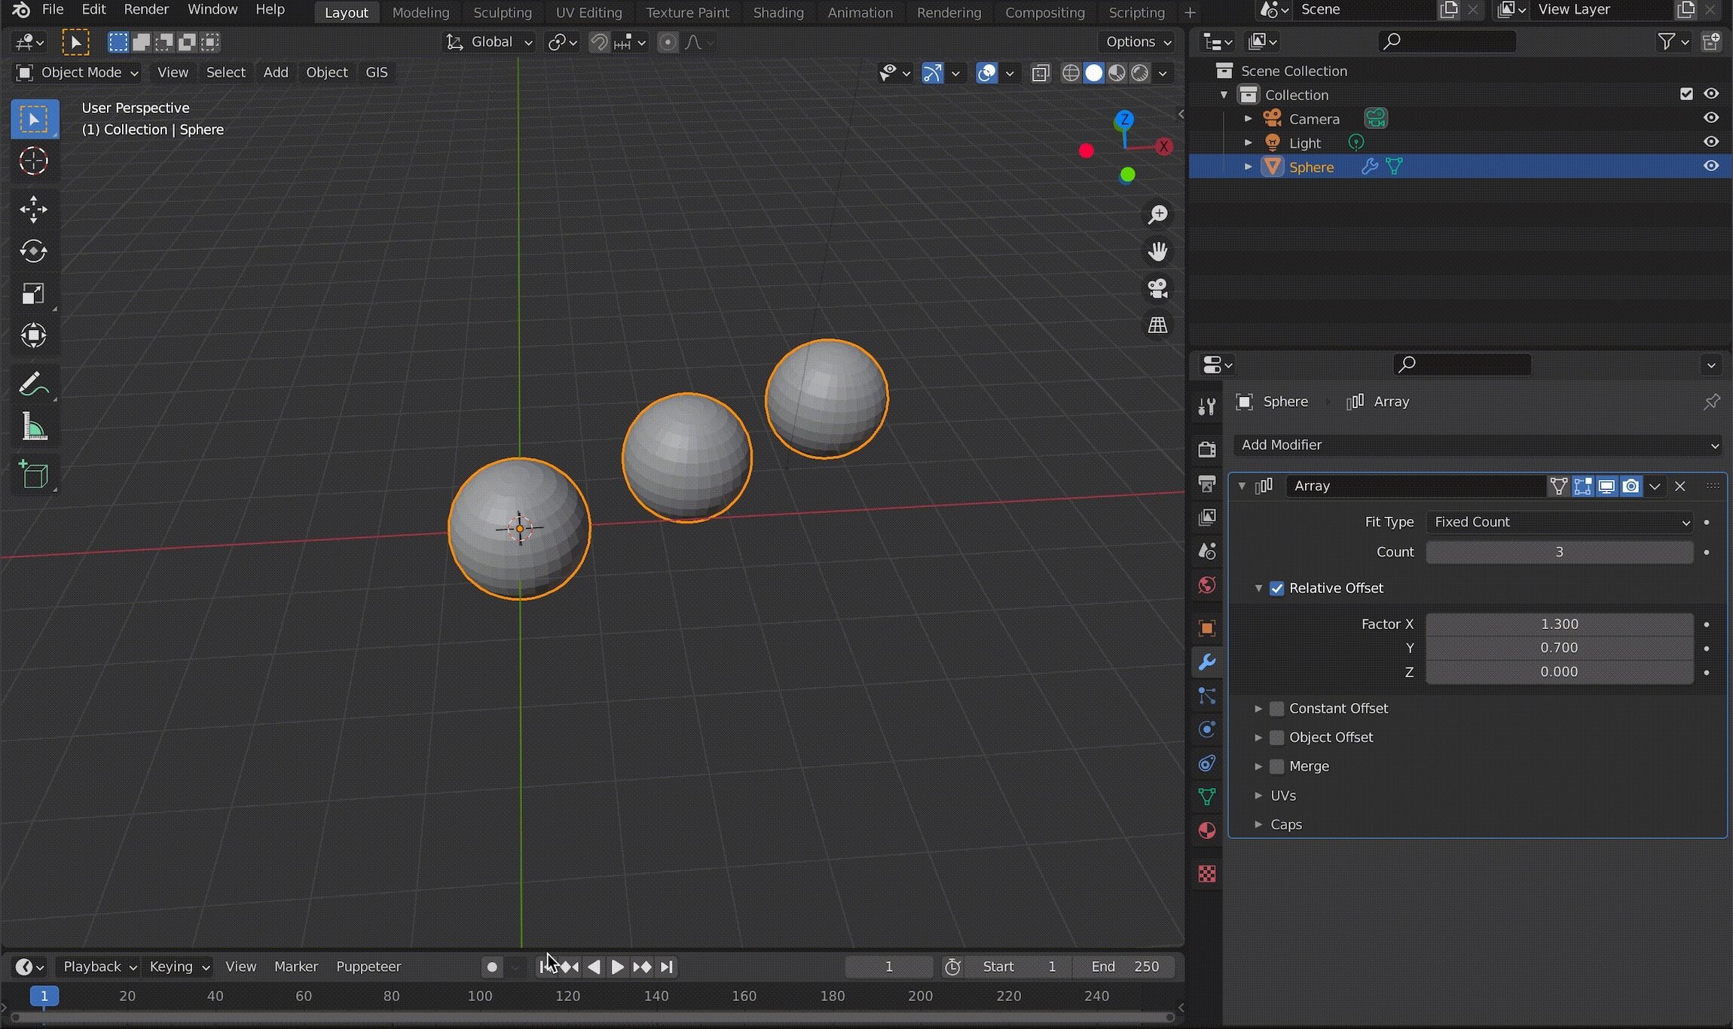Open the Object Constraints properties tab
Image resolution: width=1733 pixels, height=1029 pixels.
point(1207,763)
